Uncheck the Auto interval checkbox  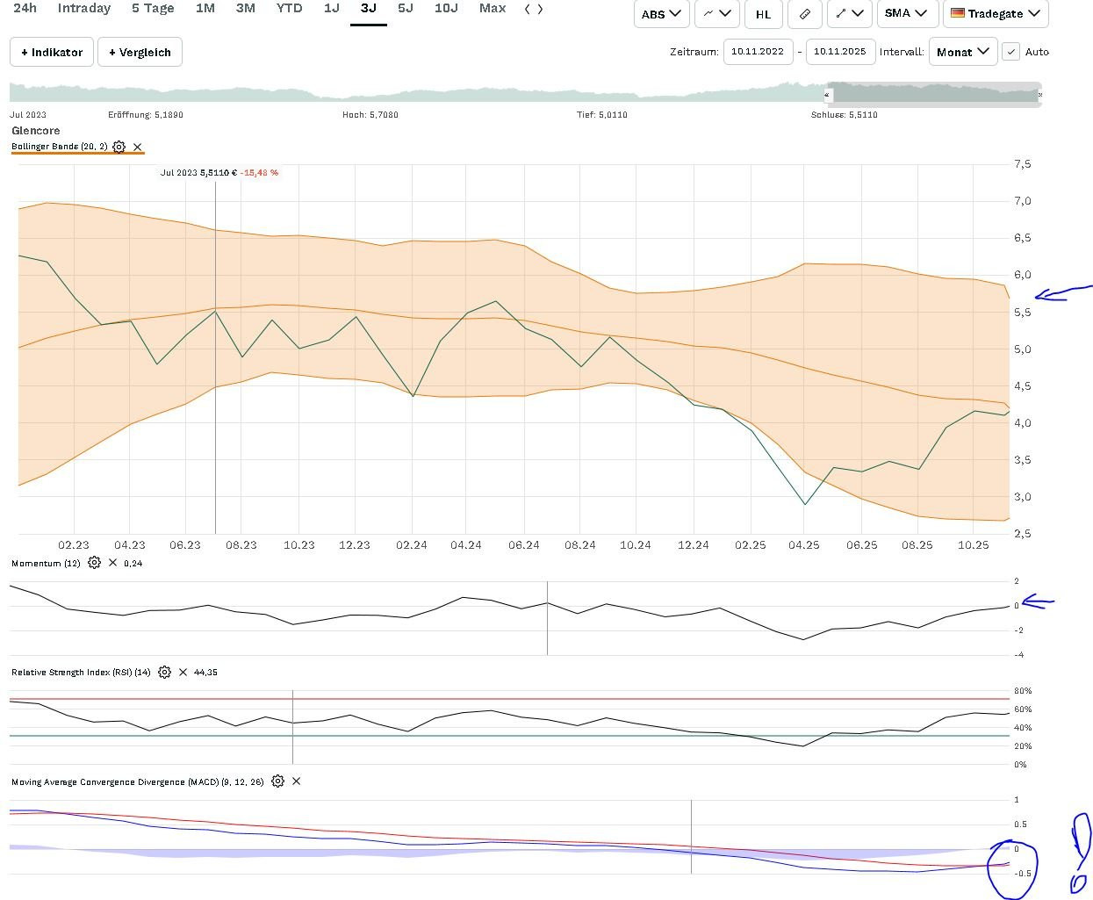[1011, 52]
